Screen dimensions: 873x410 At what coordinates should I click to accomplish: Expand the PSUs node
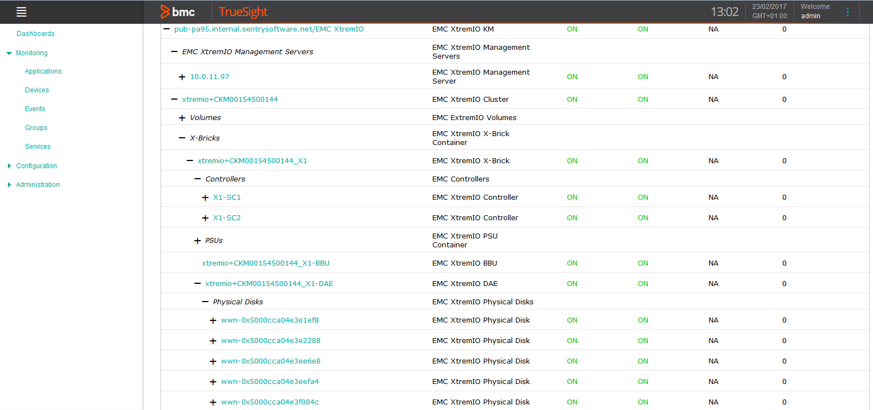pos(198,241)
